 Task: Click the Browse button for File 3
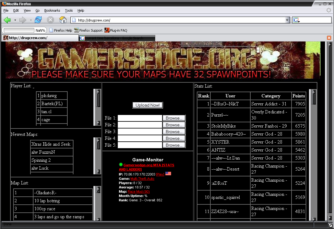point(174,132)
